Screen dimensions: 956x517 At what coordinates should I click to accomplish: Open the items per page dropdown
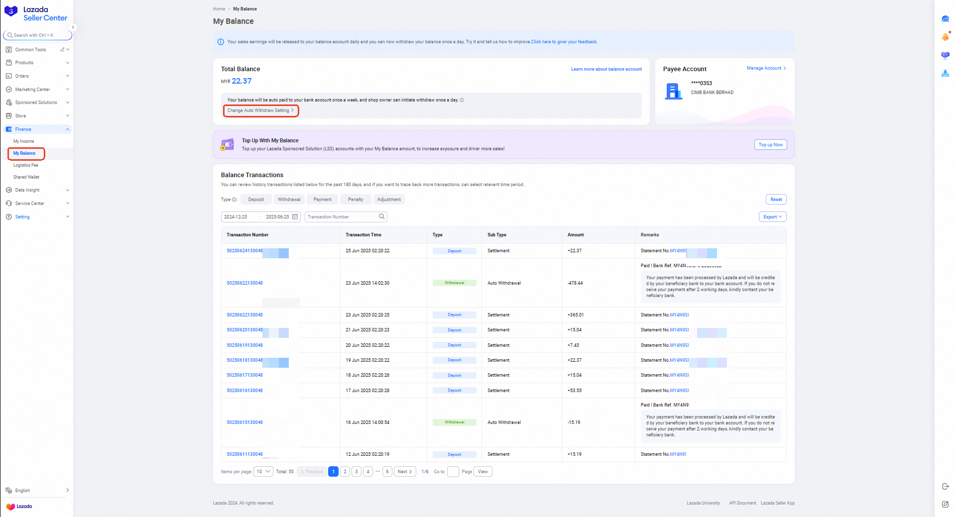pyautogui.click(x=263, y=471)
